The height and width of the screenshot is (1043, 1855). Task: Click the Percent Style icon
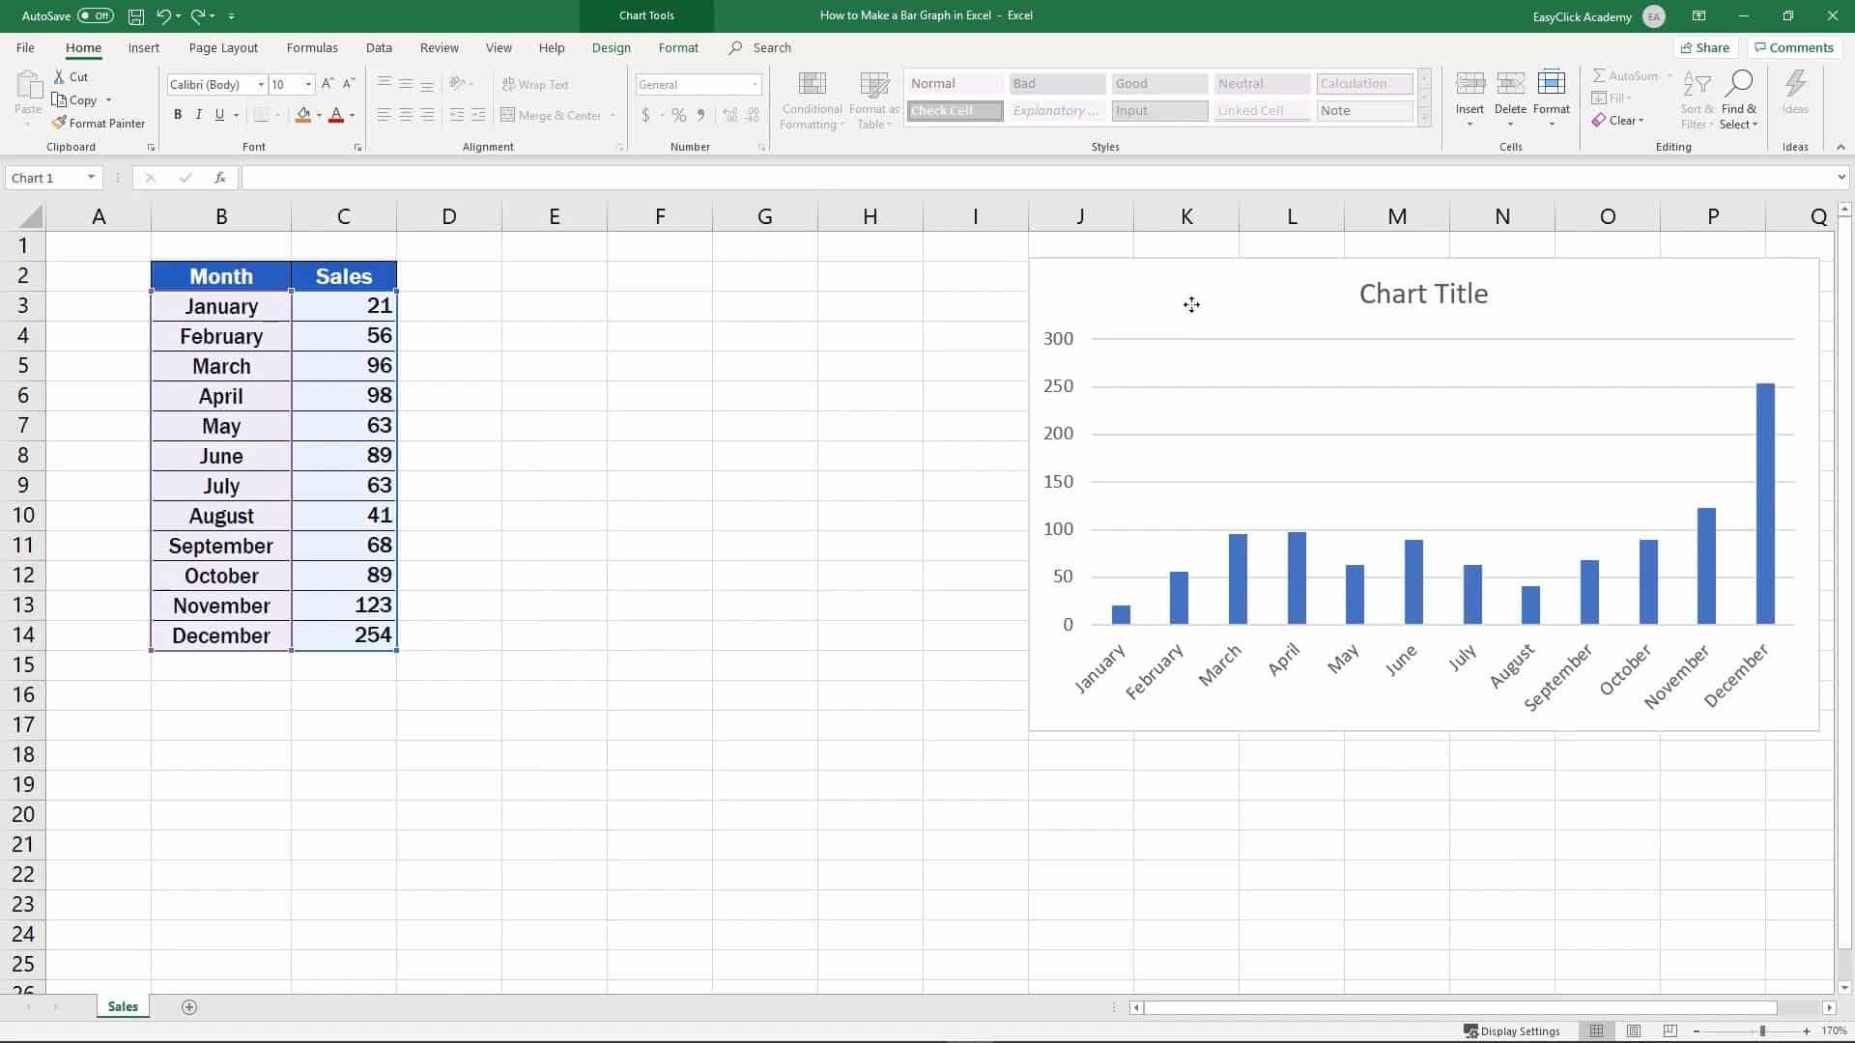coord(679,115)
